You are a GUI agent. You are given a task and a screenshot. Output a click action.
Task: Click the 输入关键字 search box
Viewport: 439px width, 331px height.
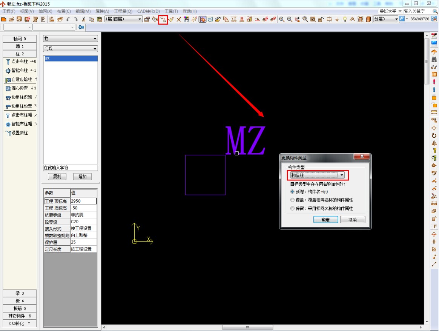417,11
